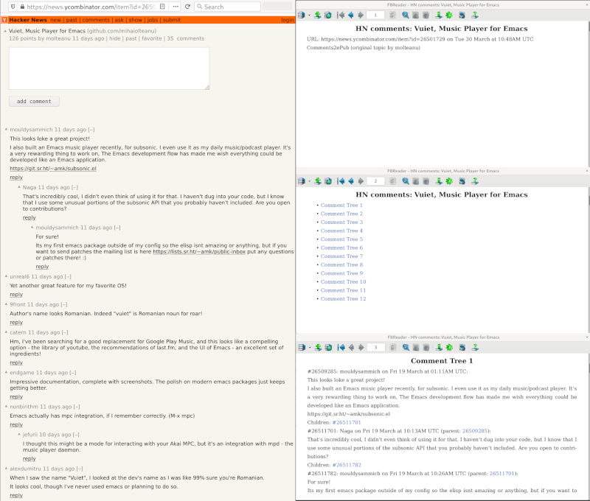The image size is (590, 501).
Task: Add book file in FBReader page 1 window
Action: 318,15
